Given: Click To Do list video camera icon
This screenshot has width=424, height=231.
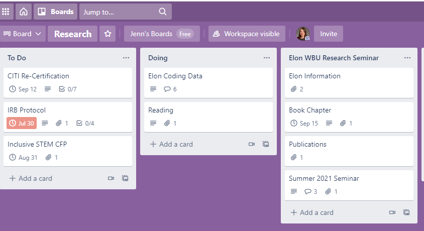Looking at the screenshot, I should [111, 178].
